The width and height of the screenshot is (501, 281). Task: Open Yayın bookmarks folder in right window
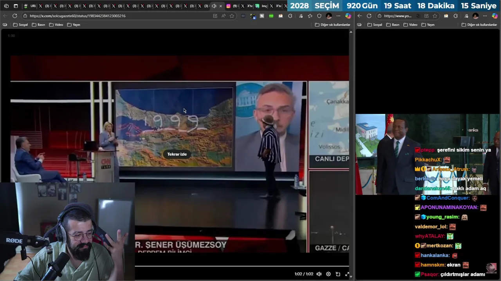(x=428, y=25)
